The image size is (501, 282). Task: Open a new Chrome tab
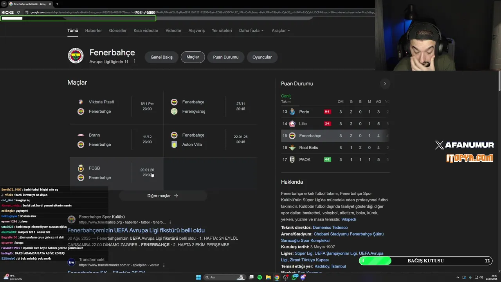[57, 4]
